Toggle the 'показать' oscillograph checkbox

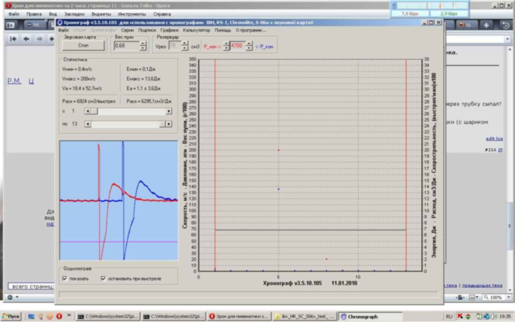(x=65, y=278)
